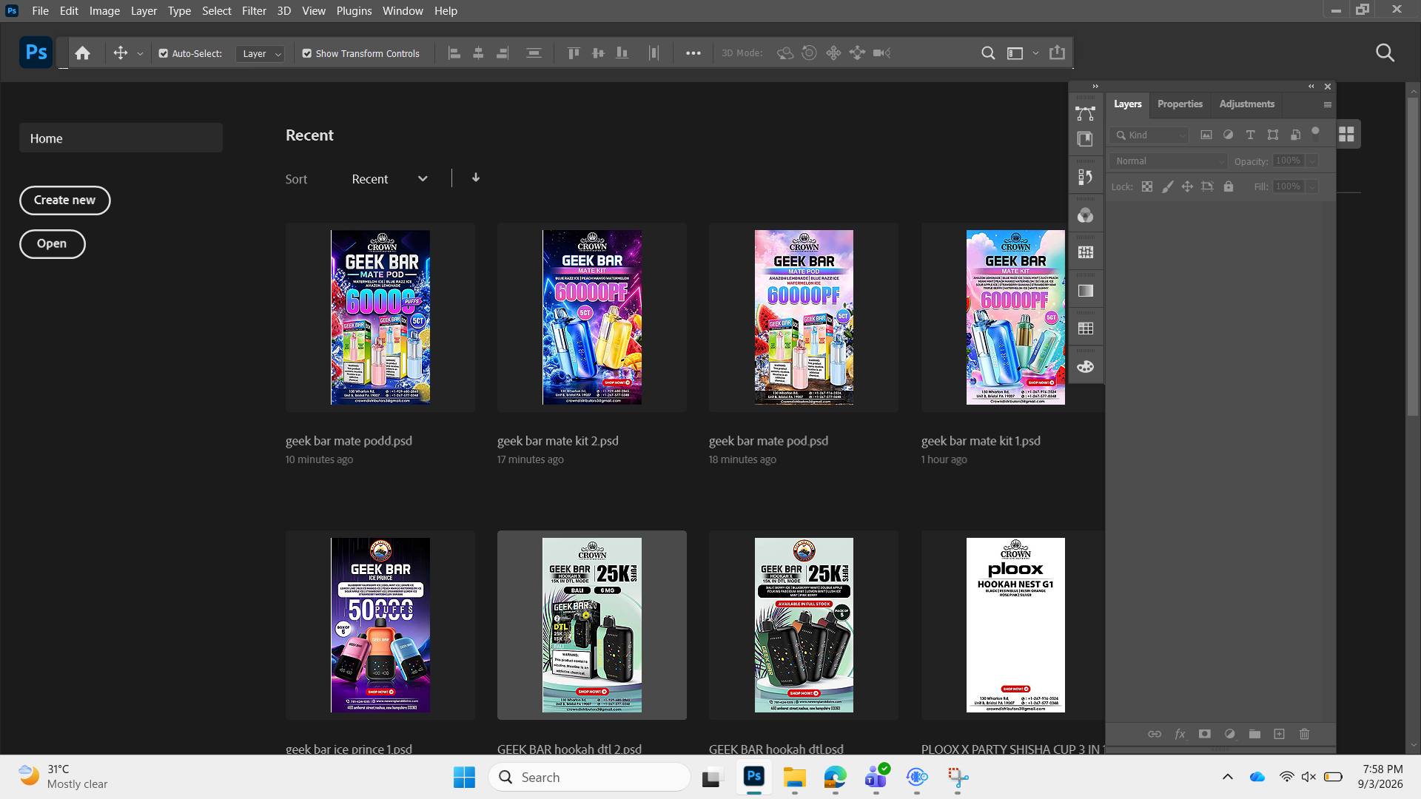Viewport: 1421px width, 799px height.
Task: Click the Create new button
Action: tap(64, 200)
